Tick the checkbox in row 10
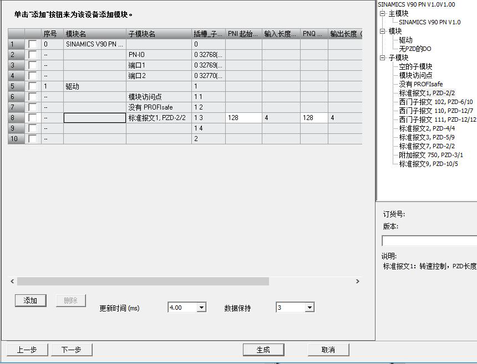 pos(33,139)
